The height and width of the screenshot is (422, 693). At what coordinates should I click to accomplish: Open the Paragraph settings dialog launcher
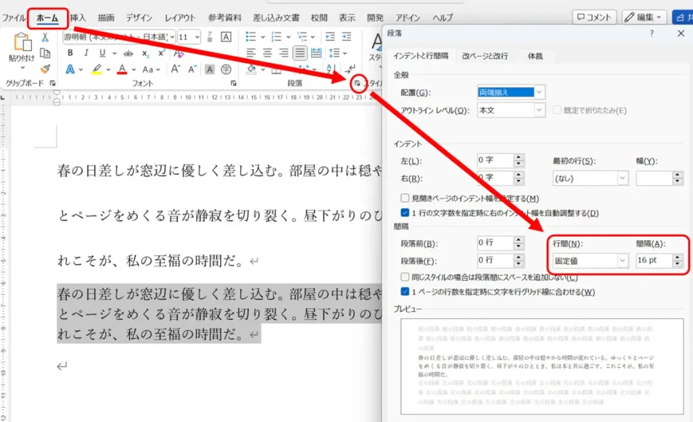[357, 83]
